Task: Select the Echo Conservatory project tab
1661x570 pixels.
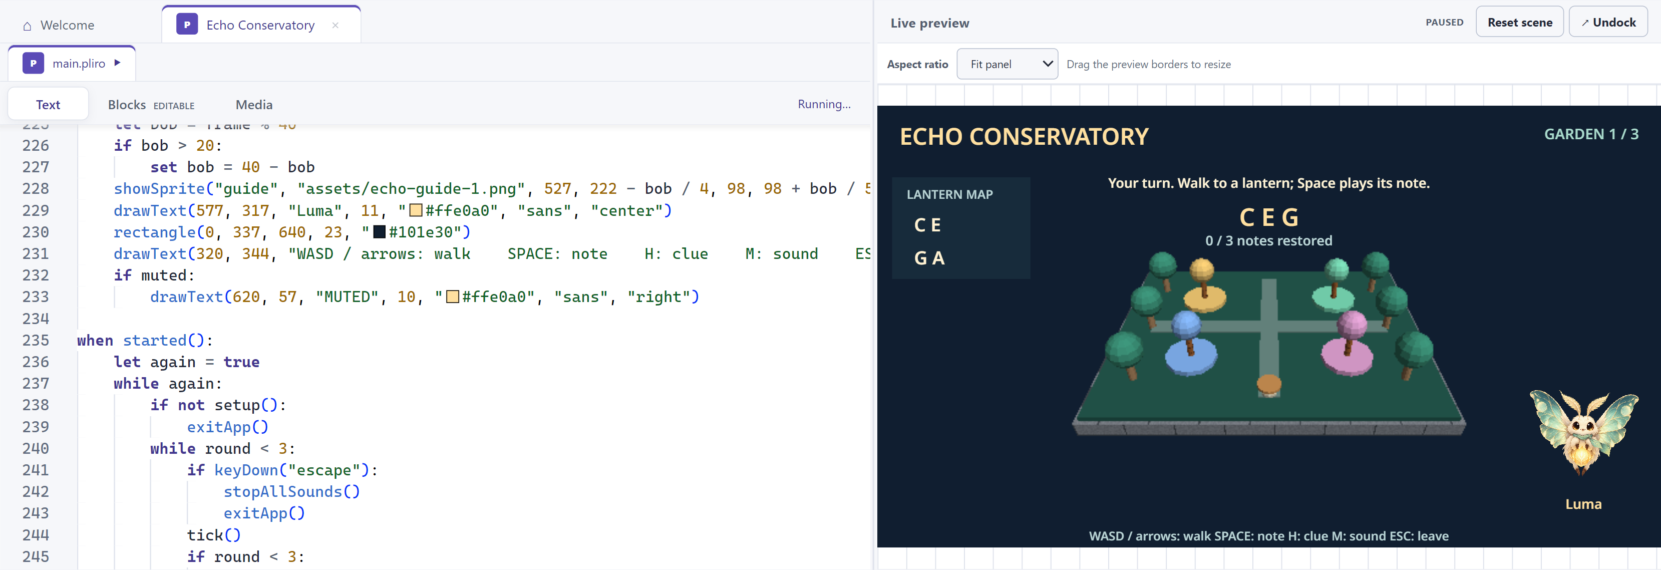Action: pos(261,25)
